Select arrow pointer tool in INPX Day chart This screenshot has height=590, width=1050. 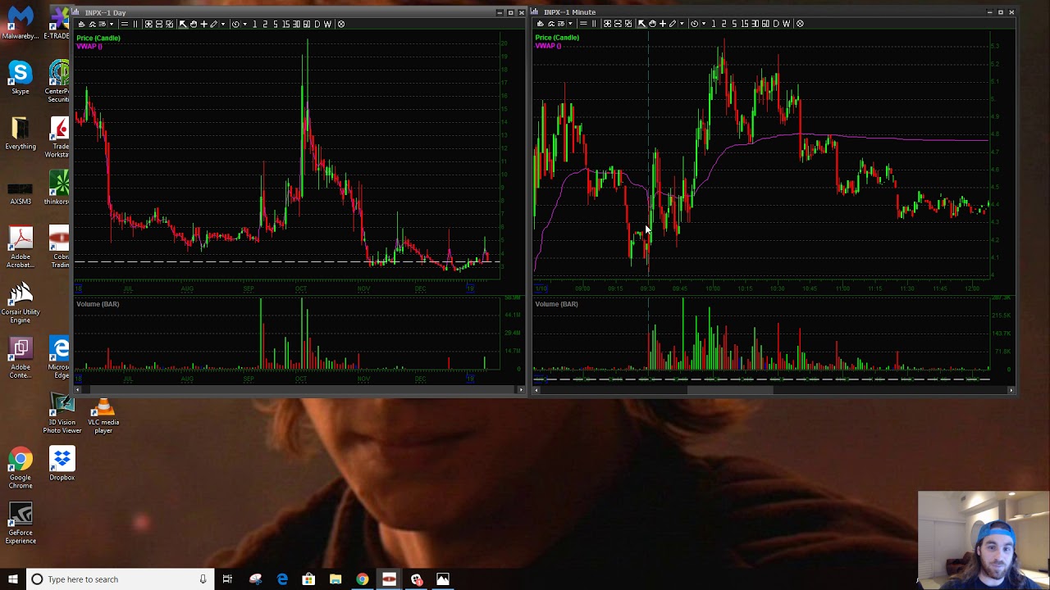183,24
